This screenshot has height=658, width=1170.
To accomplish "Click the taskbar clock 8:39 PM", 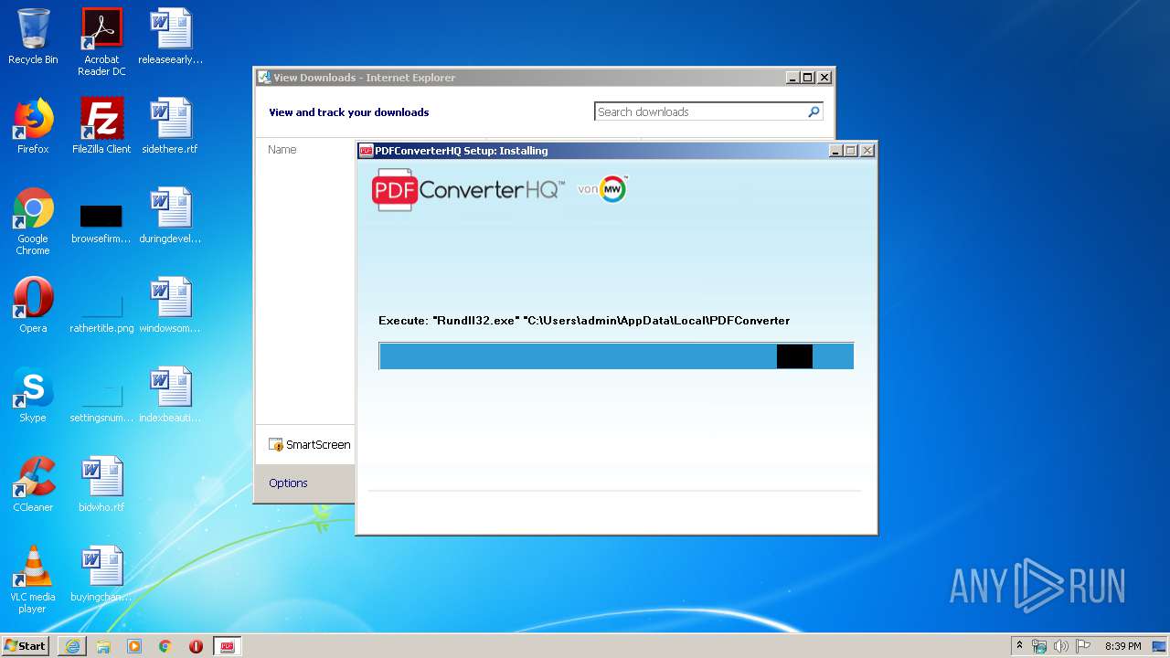I will (1122, 646).
